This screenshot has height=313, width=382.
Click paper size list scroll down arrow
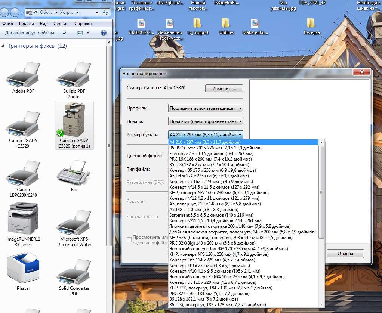(x=321, y=304)
